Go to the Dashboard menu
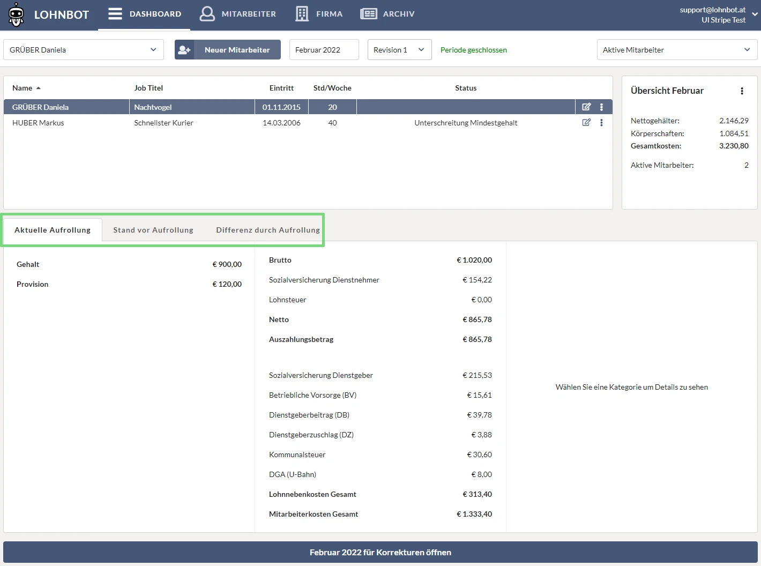The image size is (761, 566). click(x=144, y=14)
